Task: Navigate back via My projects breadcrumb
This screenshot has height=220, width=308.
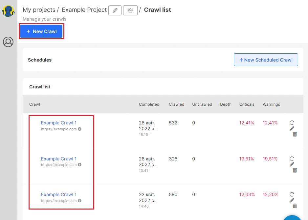Action: click(39, 10)
